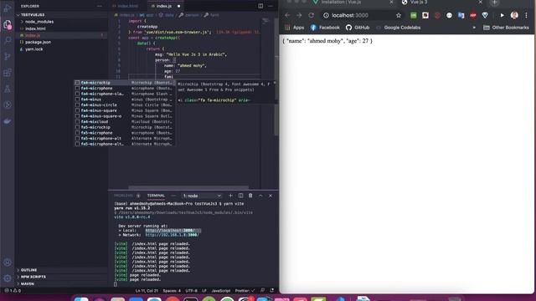Open the Source Control view
Viewport: 536px width, 301px height.
tap(8, 56)
